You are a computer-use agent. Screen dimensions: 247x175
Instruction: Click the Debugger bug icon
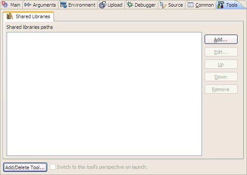[130, 5]
